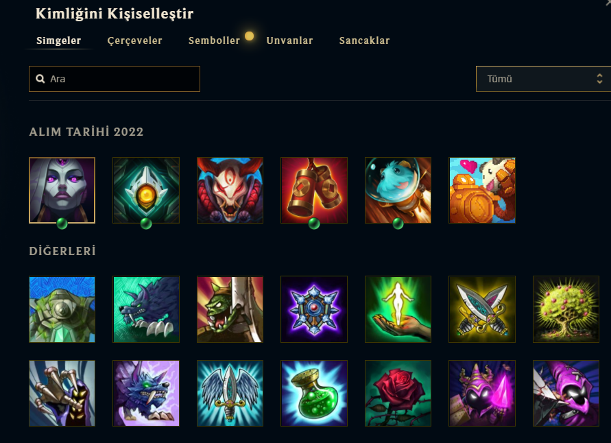Click the Ara search field
Image resolution: width=611 pixels, height=443 pixels.
point(115,79)
